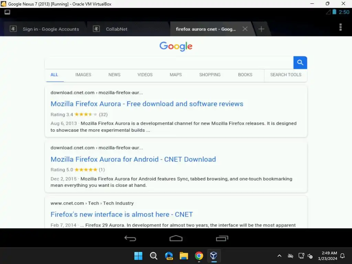Click the CollabNet tab favicon

pos(96,29)
